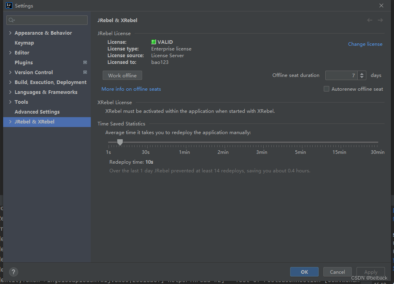The width and height of the screenshot is (394, 284).
Task: Open Advanced Settings category
Action: (x=37, y=112)
